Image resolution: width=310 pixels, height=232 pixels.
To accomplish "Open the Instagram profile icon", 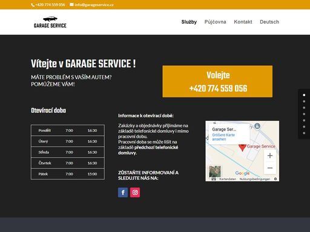I will (x=135, y=193).
